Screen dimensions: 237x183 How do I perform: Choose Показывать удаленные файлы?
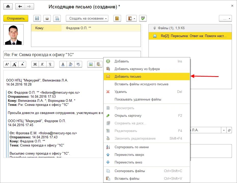147,99
